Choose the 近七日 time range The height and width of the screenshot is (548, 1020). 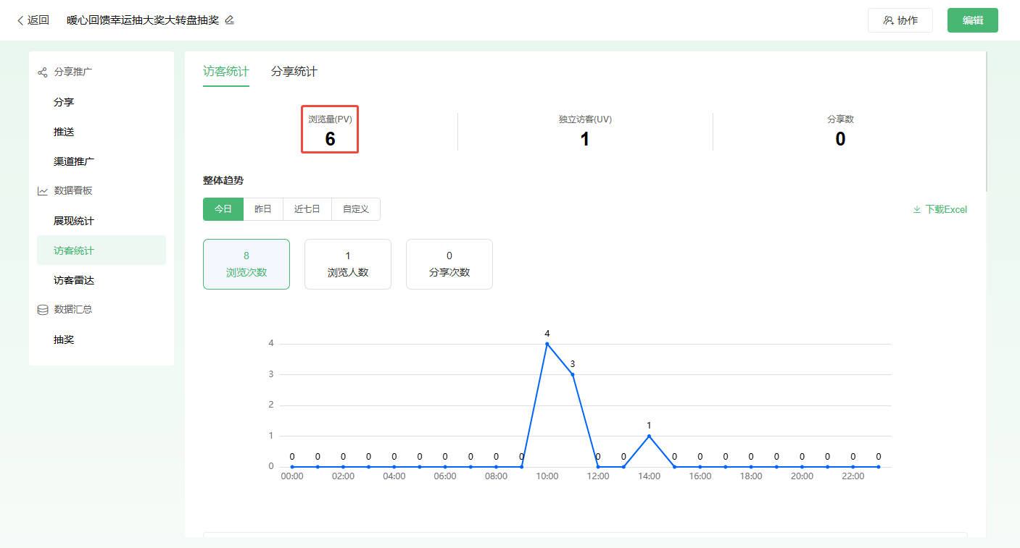[307, 209]
